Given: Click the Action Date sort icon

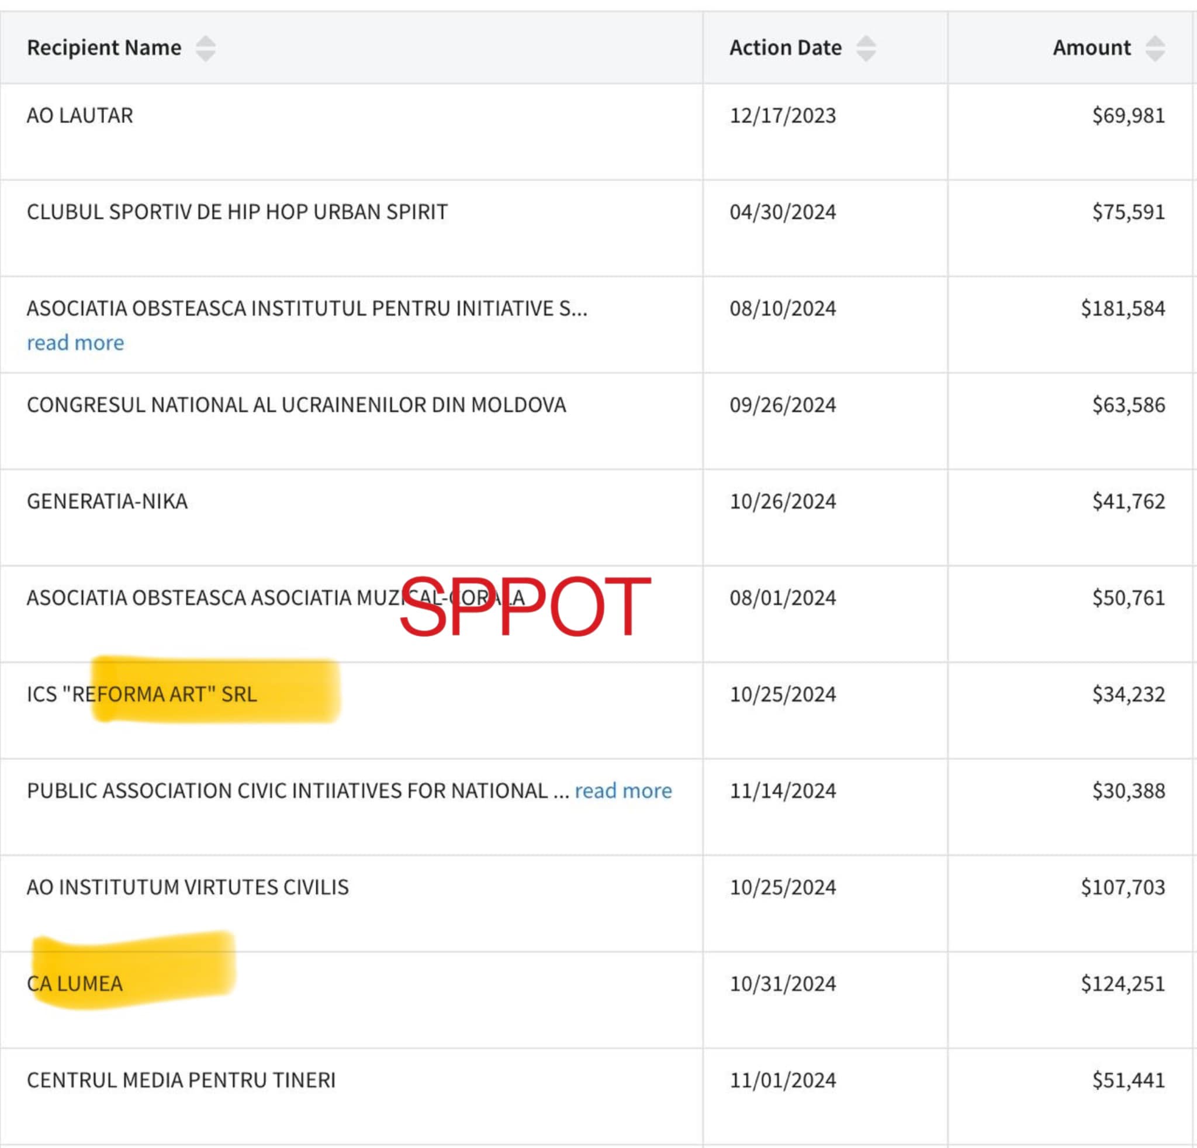Looking at the screenshot, I should click(866, 49).
